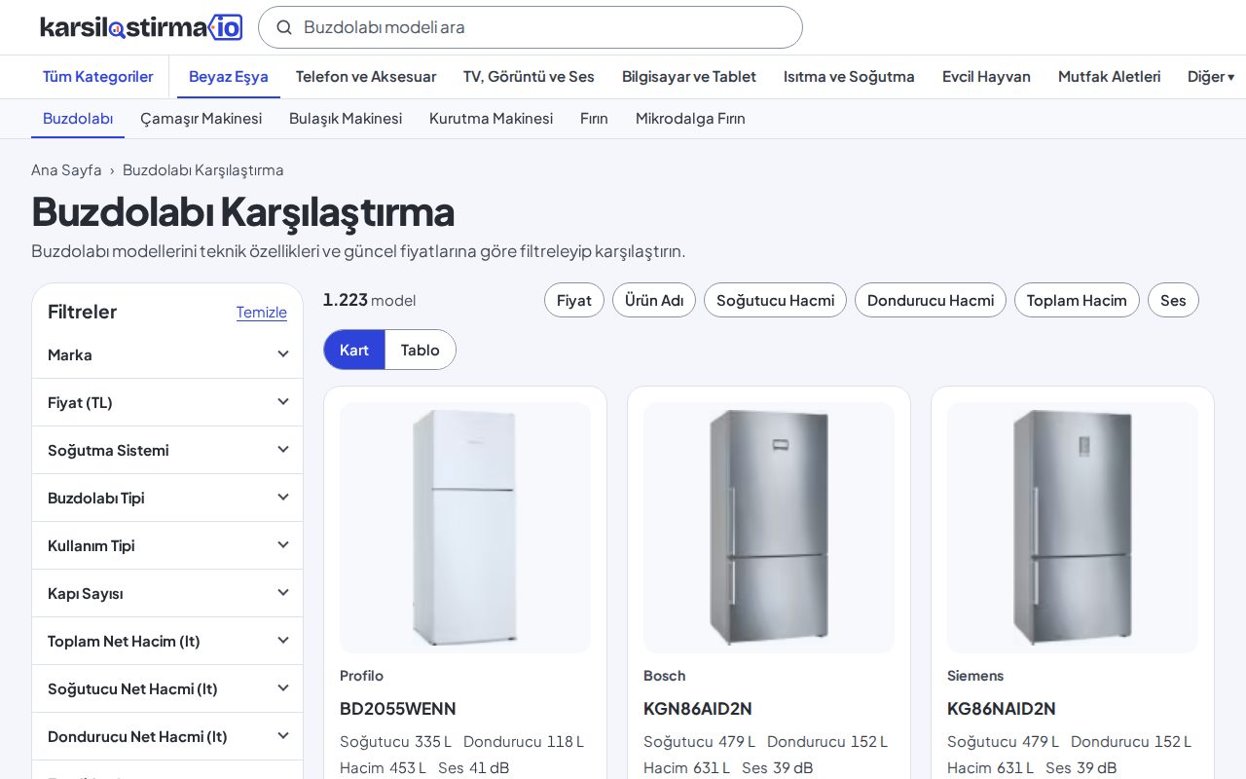Image resolution: width=1246 pixels, height=779 pixels.
Task: Sort by Ürün Adı
Action: (654, 300)
